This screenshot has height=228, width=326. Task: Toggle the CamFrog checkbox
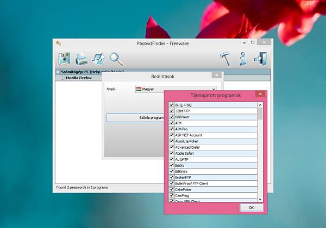pos(171,195)
